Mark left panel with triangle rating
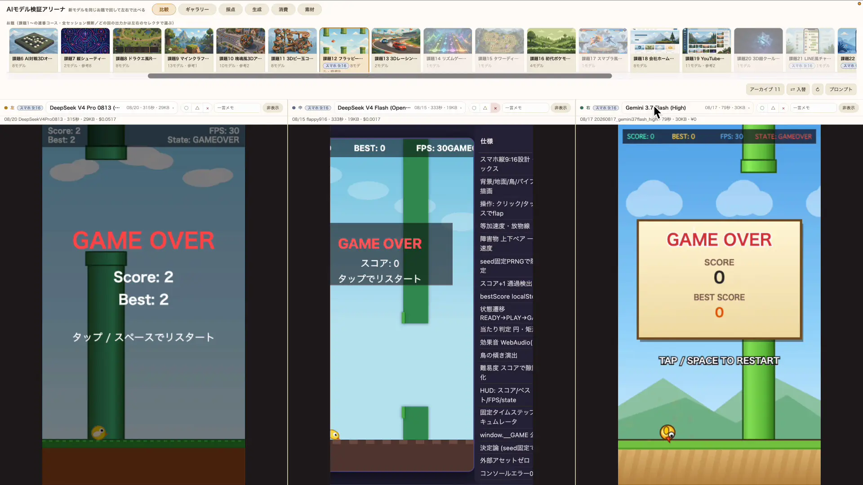 [x=197, y=108]
